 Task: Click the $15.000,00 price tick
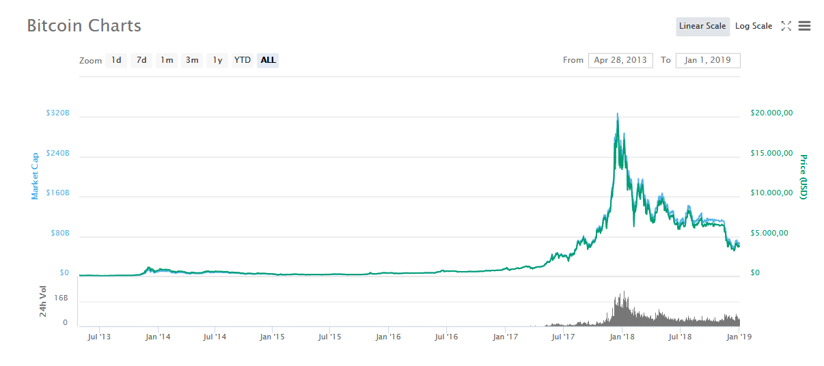tap(771, 153)
